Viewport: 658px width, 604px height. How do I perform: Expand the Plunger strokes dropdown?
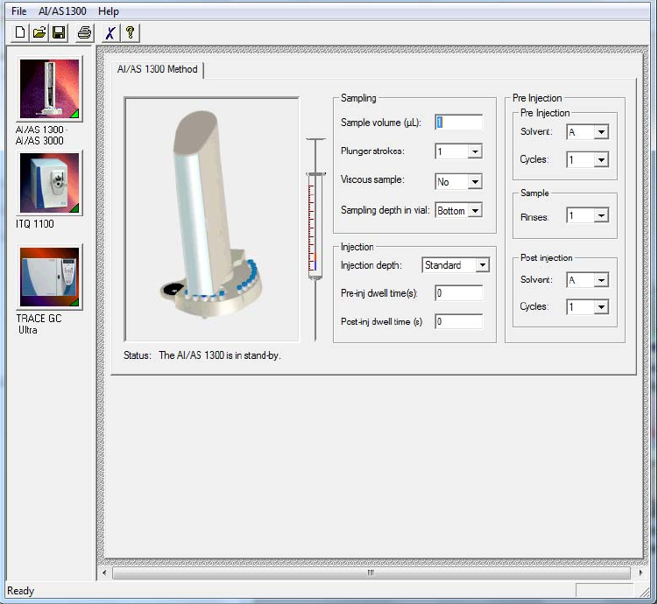[475, 151]
